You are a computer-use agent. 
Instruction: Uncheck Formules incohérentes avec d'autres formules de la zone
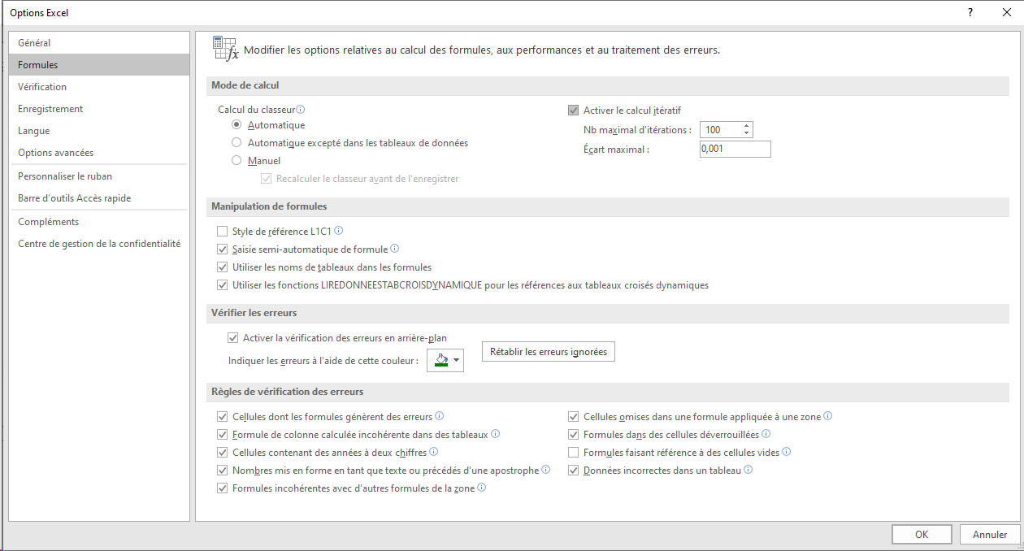pyautogui.click(x=223, y=488)
